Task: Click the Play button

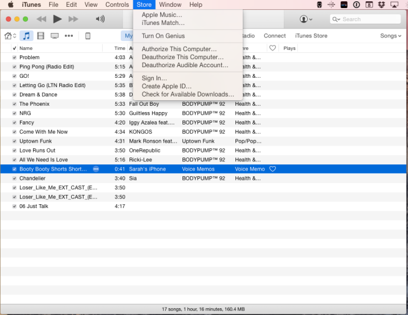Action: point(57,19)
